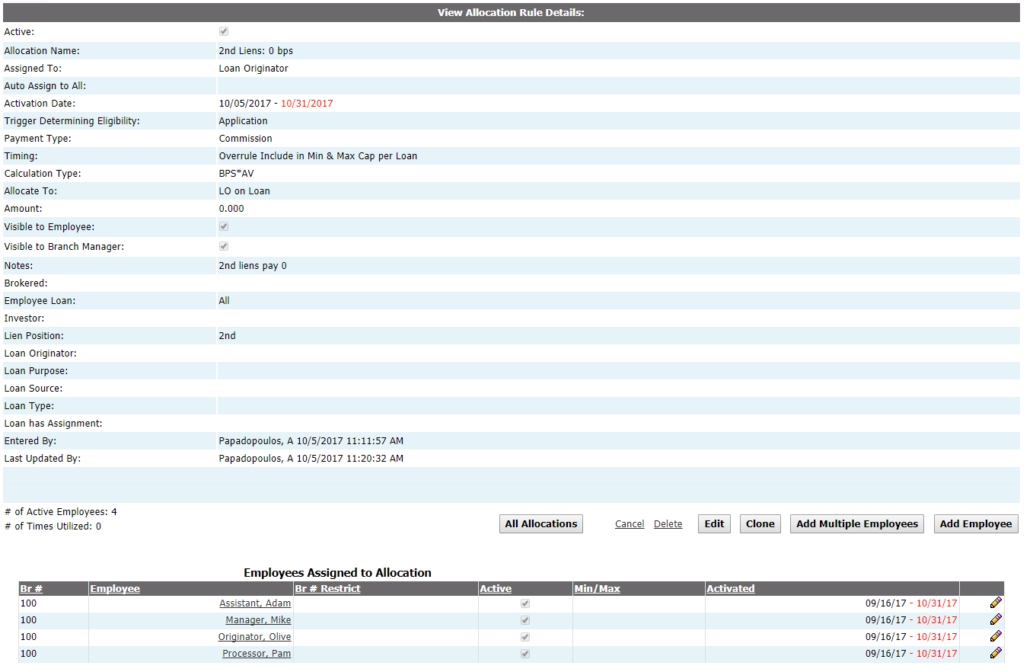Sort table by Active column header

click(x=496, y=589)
